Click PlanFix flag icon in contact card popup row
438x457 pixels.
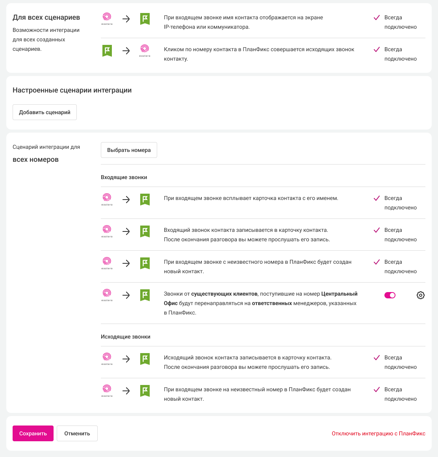[145, 200]
